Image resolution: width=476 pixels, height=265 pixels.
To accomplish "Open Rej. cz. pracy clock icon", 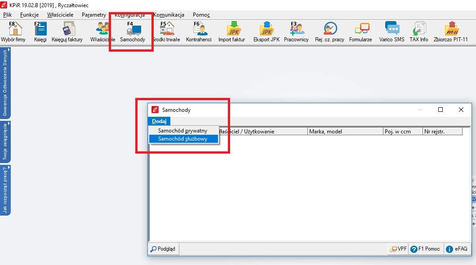I will point(329,32).
